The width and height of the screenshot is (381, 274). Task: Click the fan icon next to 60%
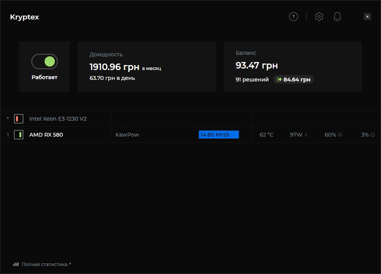tap(340, 134)
